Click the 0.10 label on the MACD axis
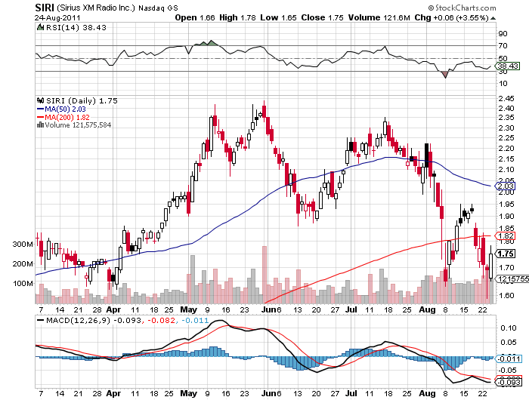The height and width of the screenshot is (400, 529). (x=508, y=328)
